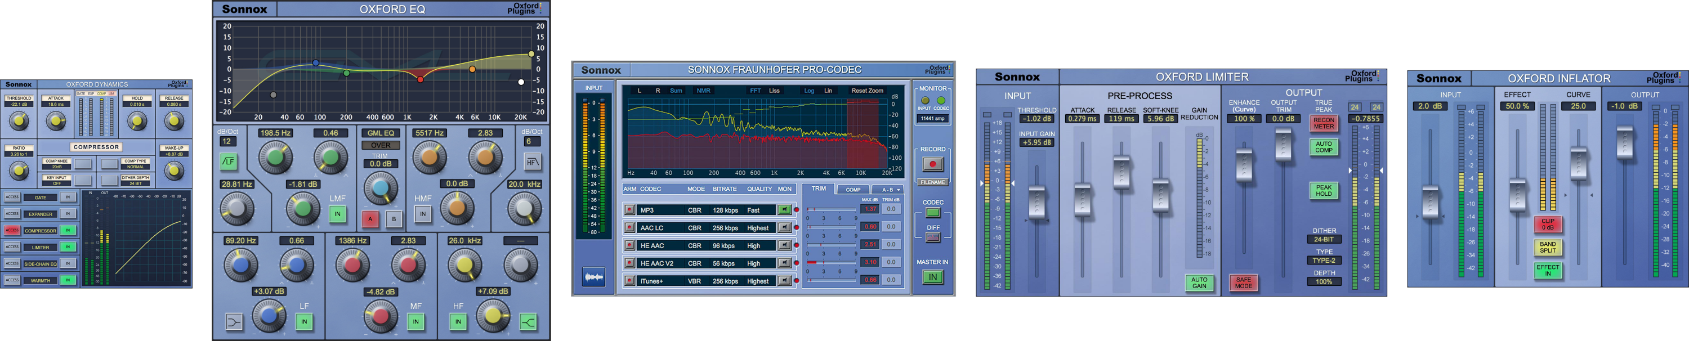Click the DIFF monitor icon button
Viewport: 1689px width, 341px height.
tap(932, 237)
